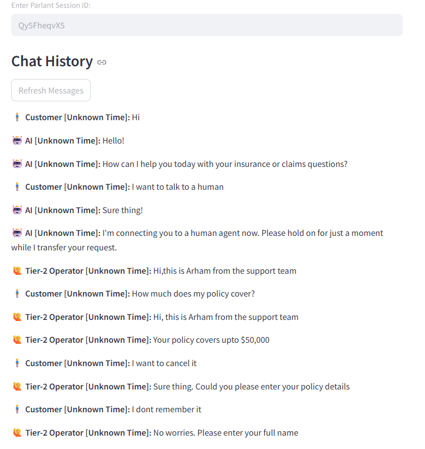This screenshot has height=449, width=425.
Task: Click operator icon beside "Hi,this is Arham" message
Action: click(x=17, y=271)
